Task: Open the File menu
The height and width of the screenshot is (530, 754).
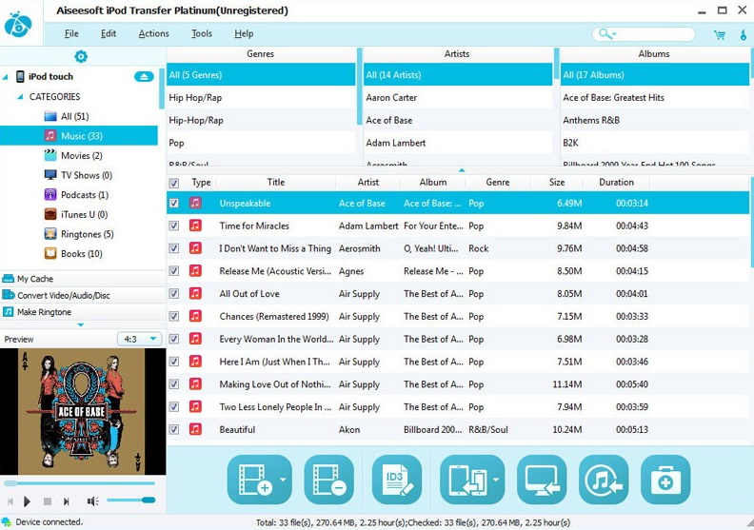Action: (x=71, y=33)
